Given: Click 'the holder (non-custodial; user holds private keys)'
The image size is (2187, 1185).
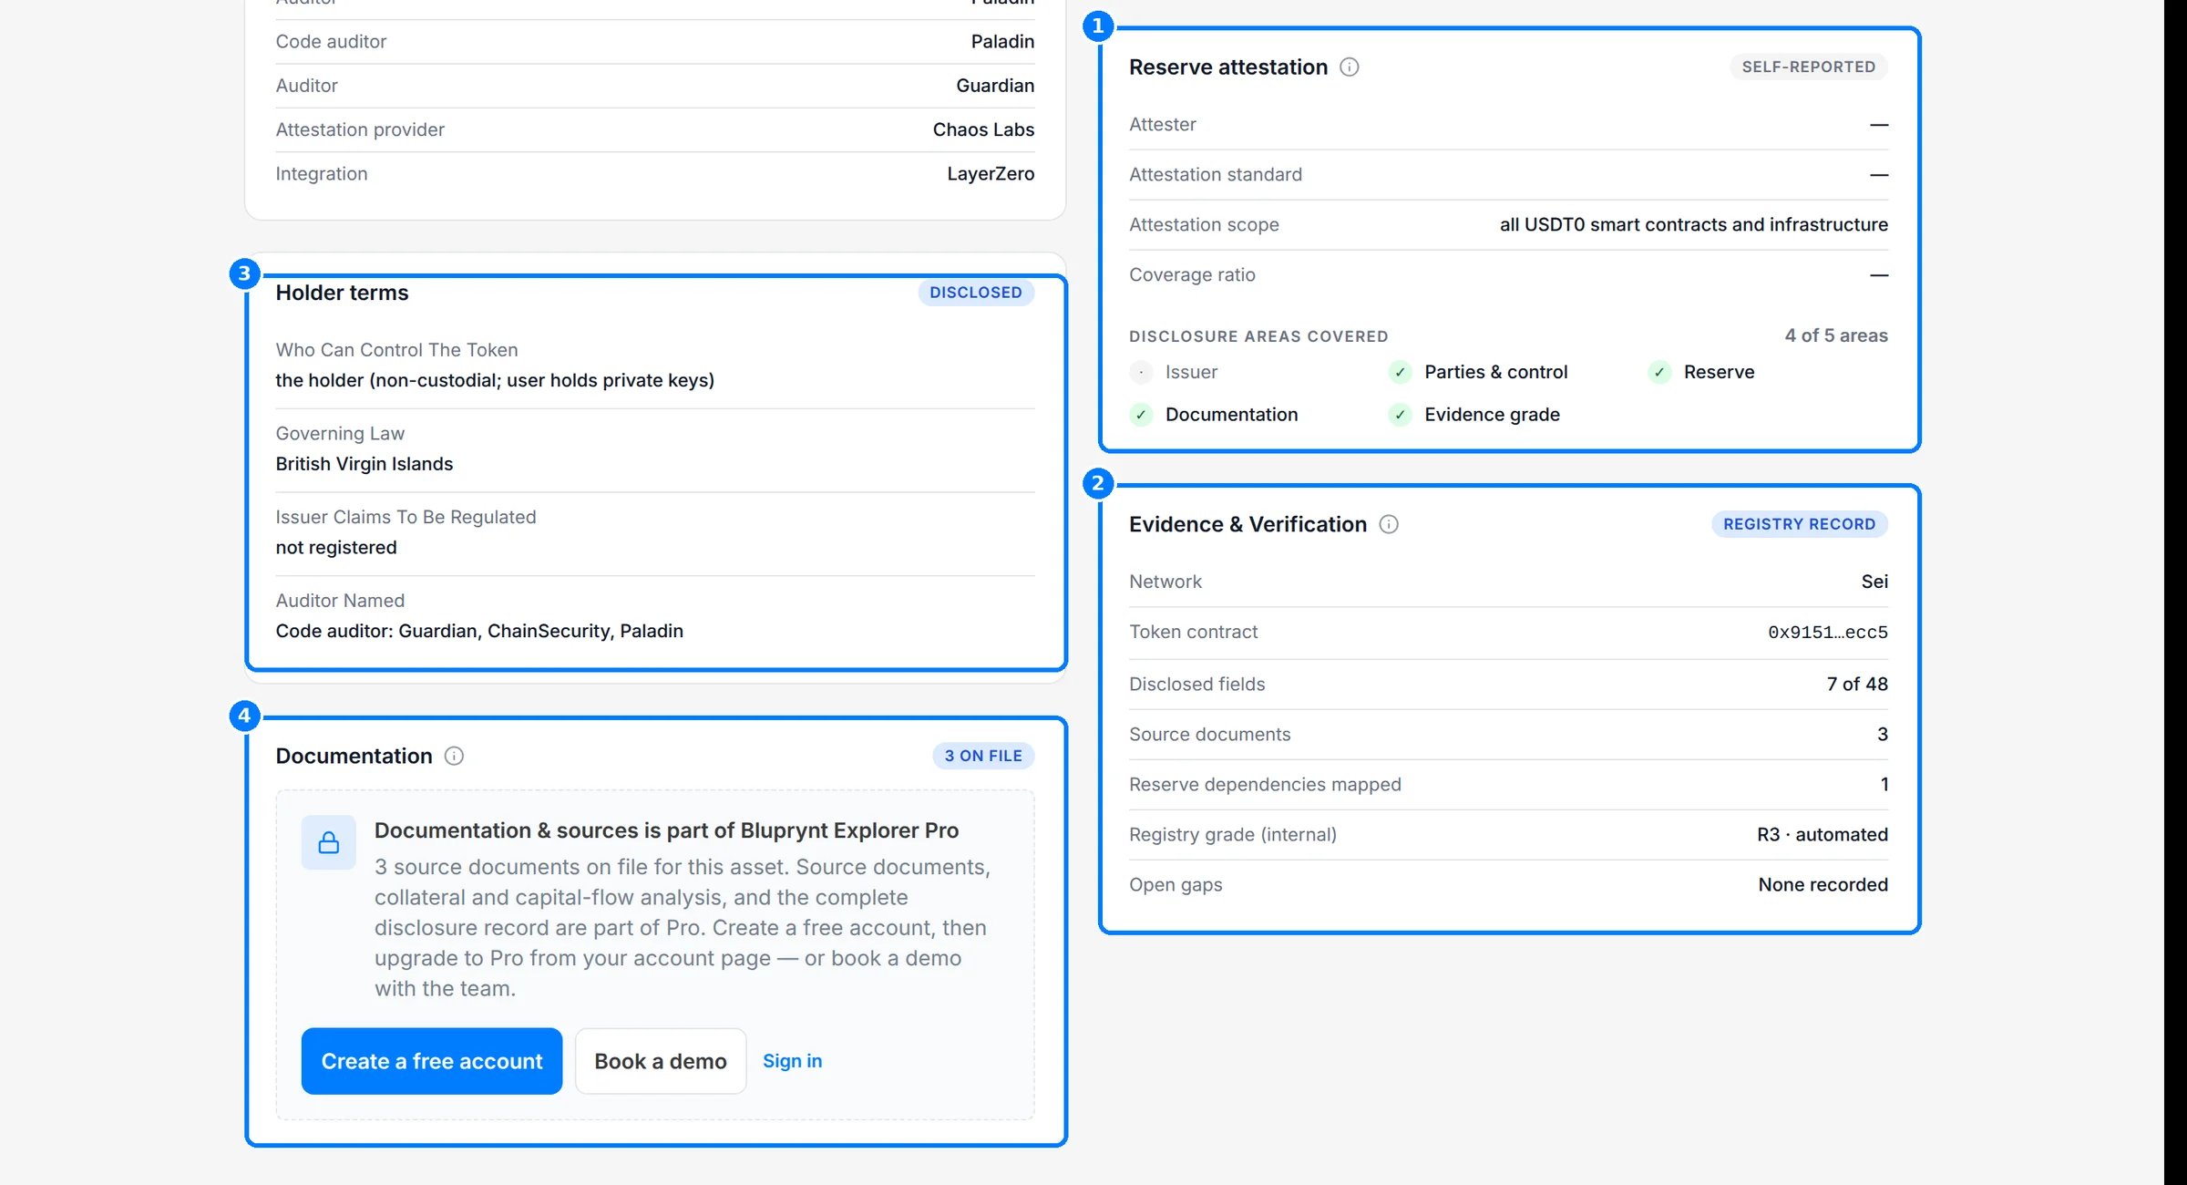Looking at the screenshot, I should tap(495, 380).
